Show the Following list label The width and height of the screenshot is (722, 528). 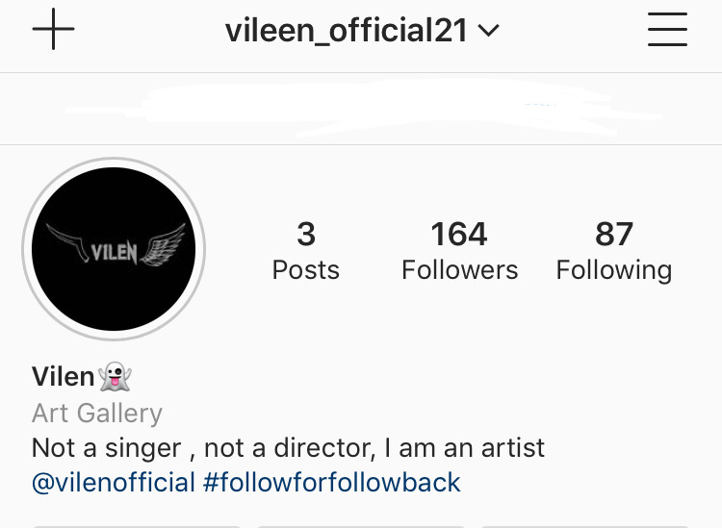coord(614,270)
